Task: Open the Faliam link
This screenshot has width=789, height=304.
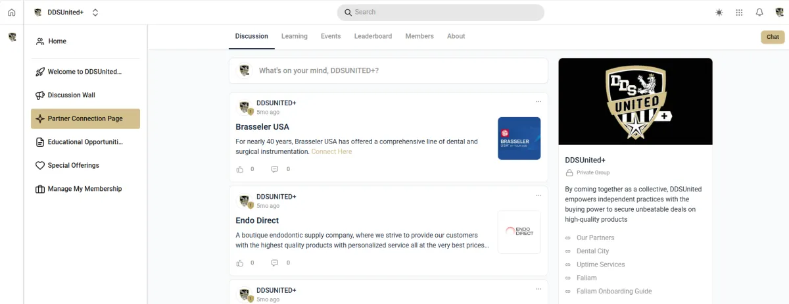Action: coord(586,278)
